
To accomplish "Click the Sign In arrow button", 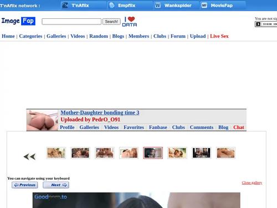I will point(266,24).
